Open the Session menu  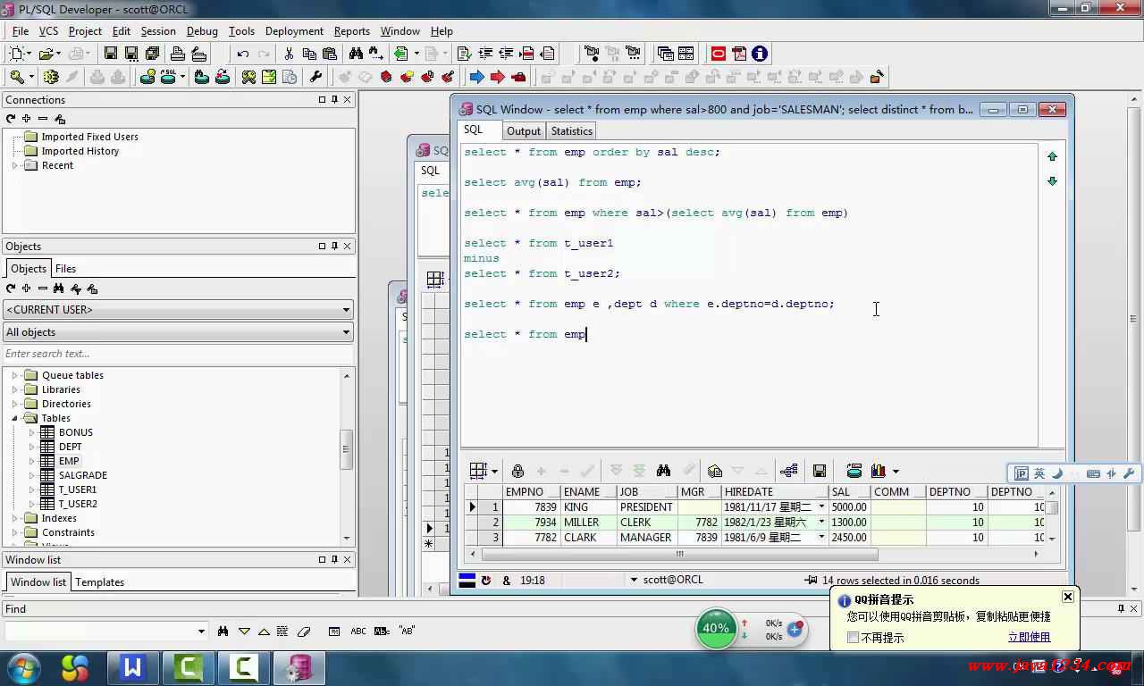(x=158, y=30)
